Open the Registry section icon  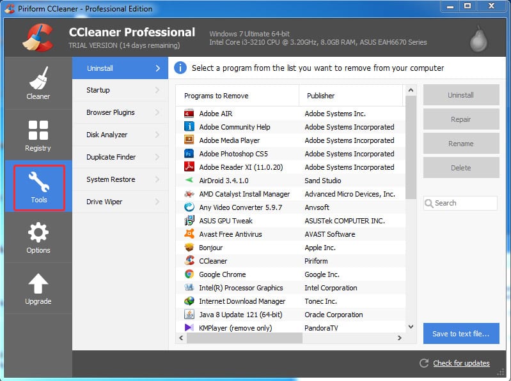(38, 131)
